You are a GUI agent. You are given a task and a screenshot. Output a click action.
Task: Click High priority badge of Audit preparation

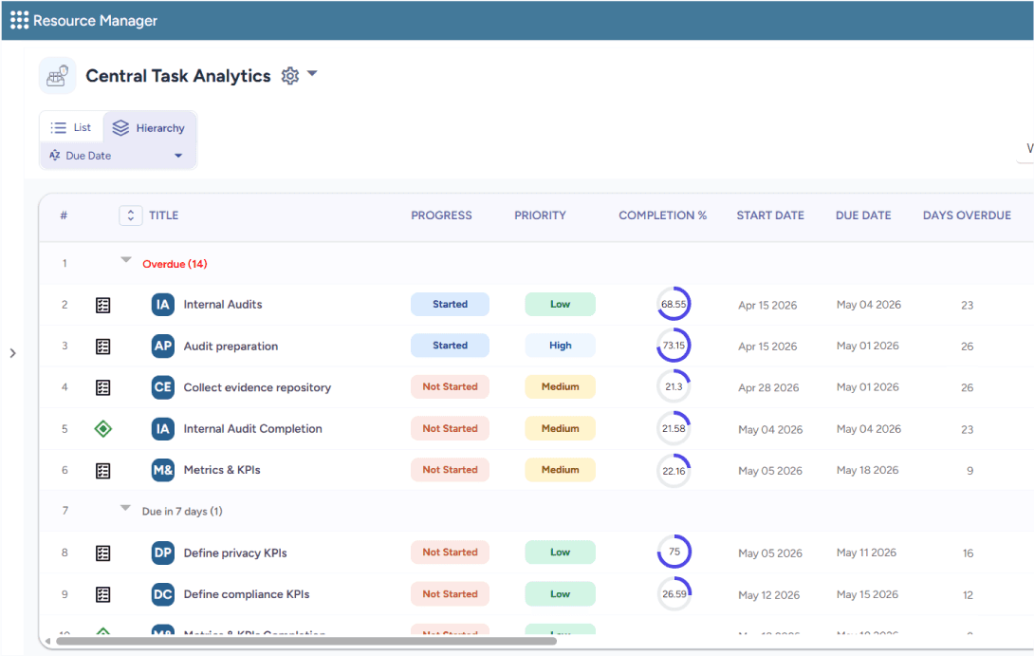[x=560, y=346]
